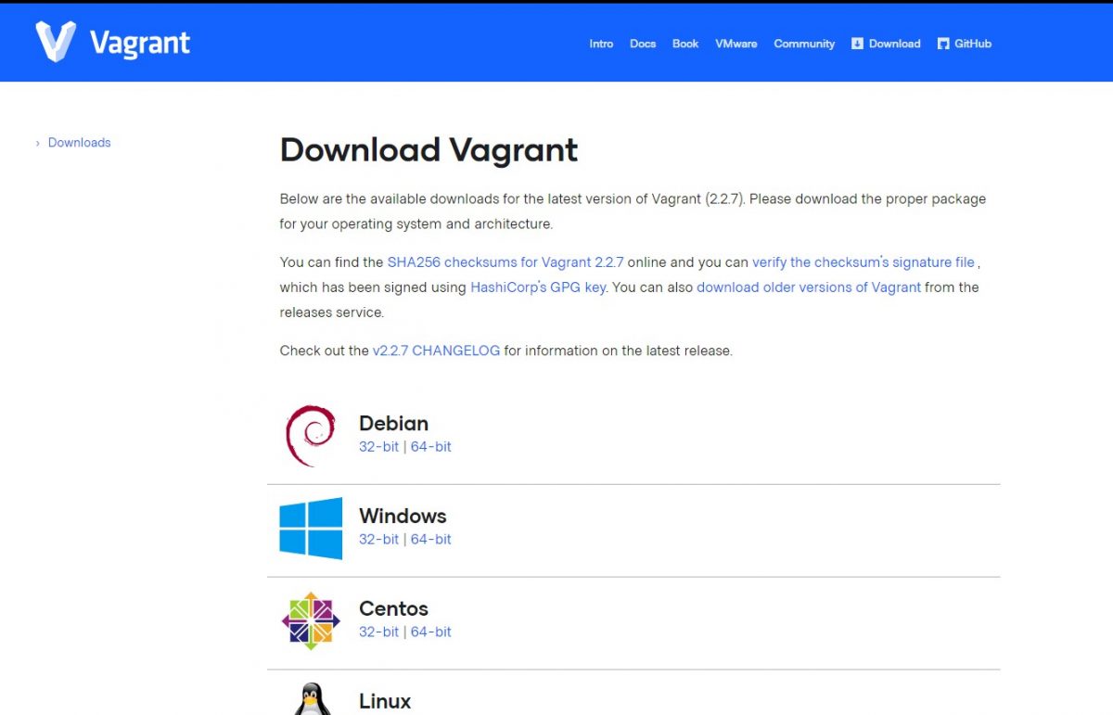Open the Docs navigation item
The height and width of the screenshot is (715, 1113).
tap(643, 44)
